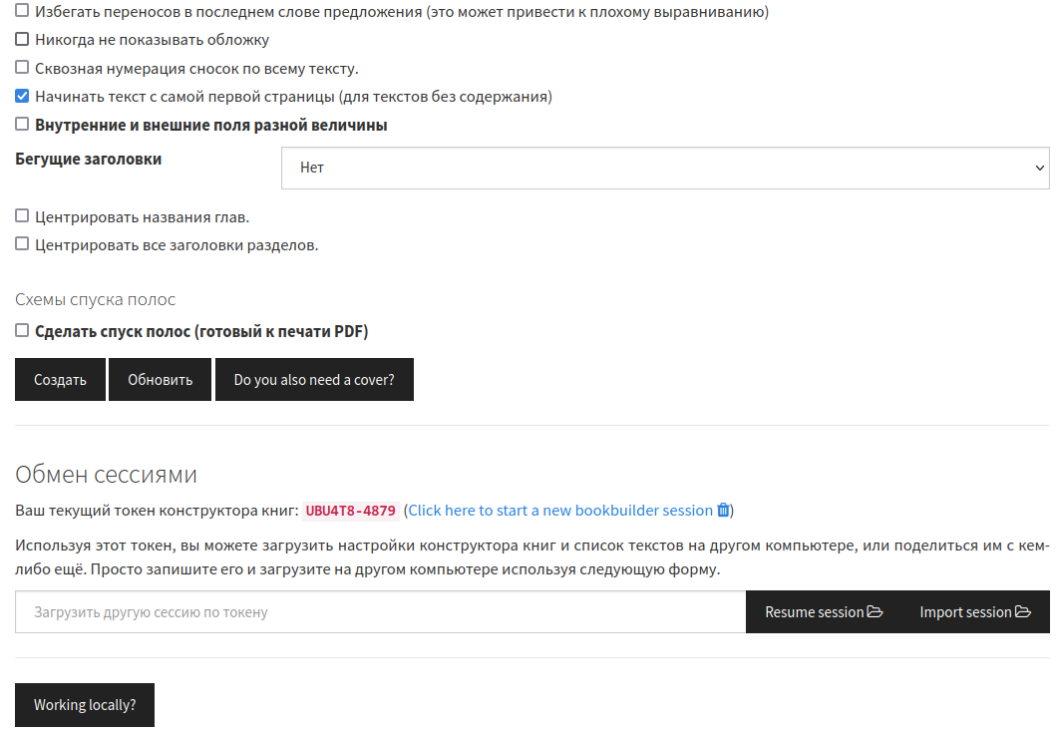Click the trash icon beside new session link

pos(724,511)
